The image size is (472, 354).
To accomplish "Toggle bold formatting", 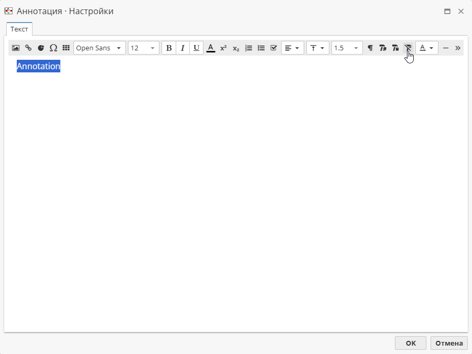I will pyautogui.click(x=169, y=48).
